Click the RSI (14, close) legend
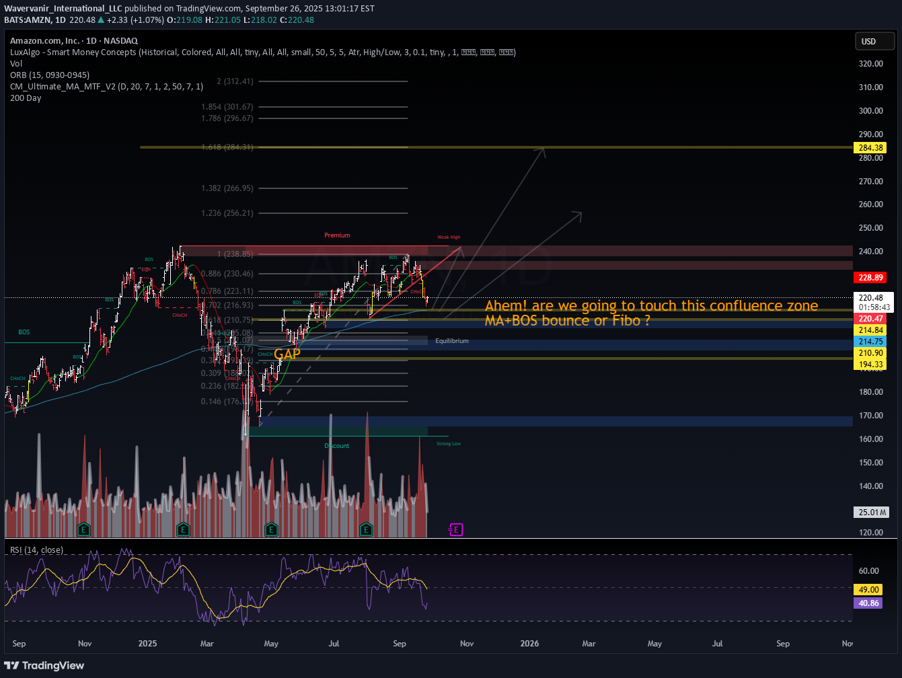Image resolution: width=902 pixels, height=678 pixels. [36, 550]
